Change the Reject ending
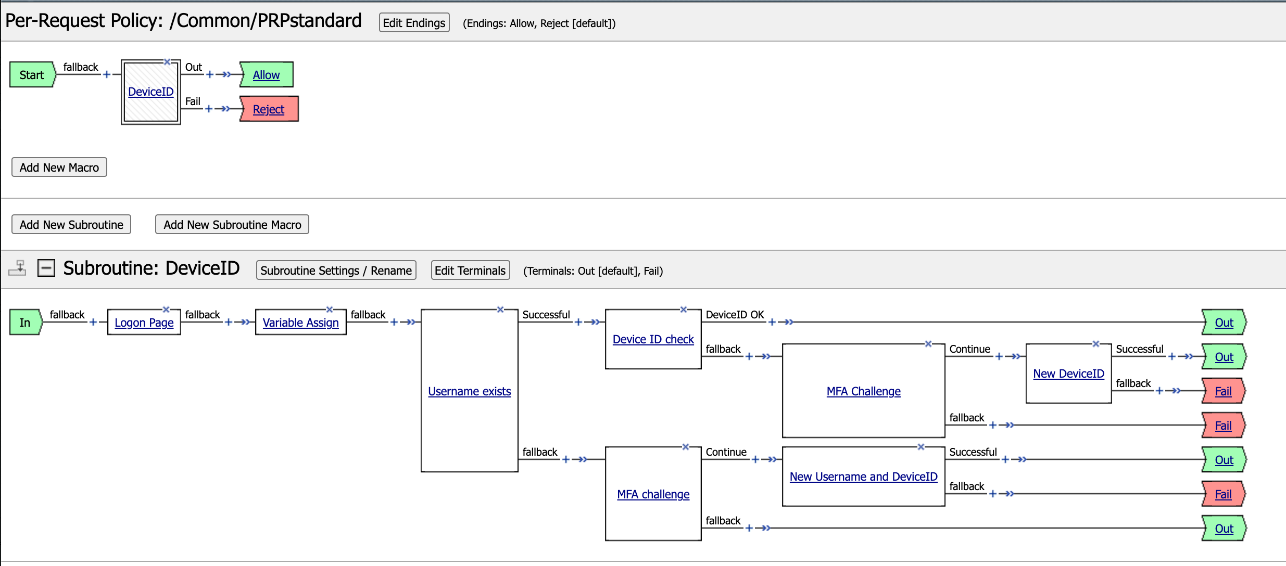 click(x=268, y=109)
